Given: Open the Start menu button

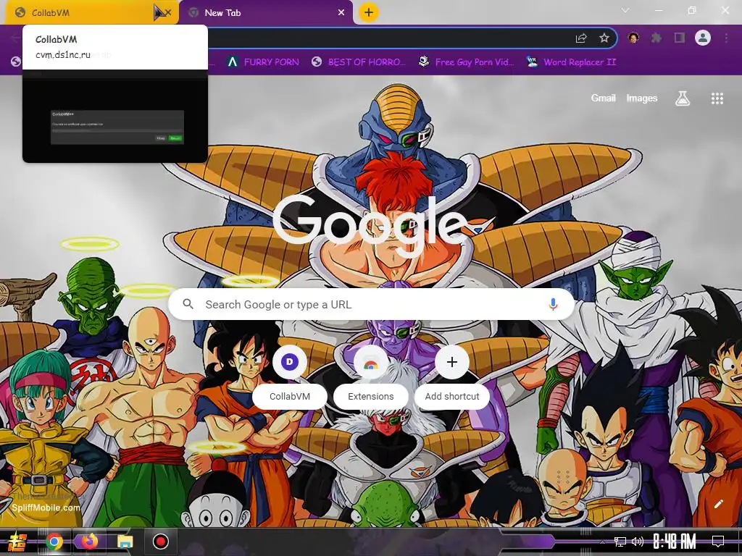Looking at the screenshot, I should (x=17, y=542).
